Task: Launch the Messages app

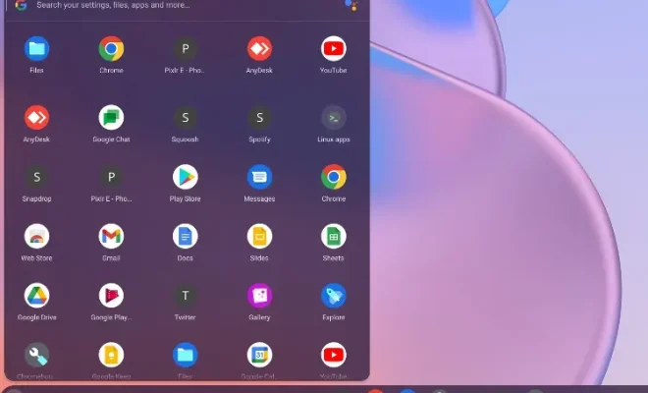Action: click(x=259, y=177)
